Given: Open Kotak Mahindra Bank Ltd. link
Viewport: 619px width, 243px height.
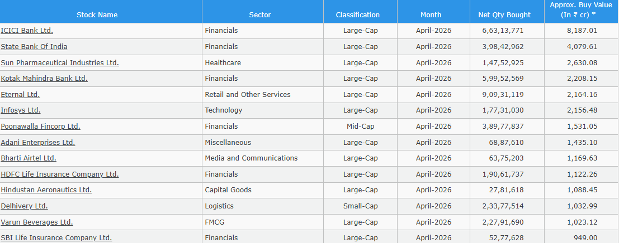Looking at the screenshot, I should [x=44, y=78].
